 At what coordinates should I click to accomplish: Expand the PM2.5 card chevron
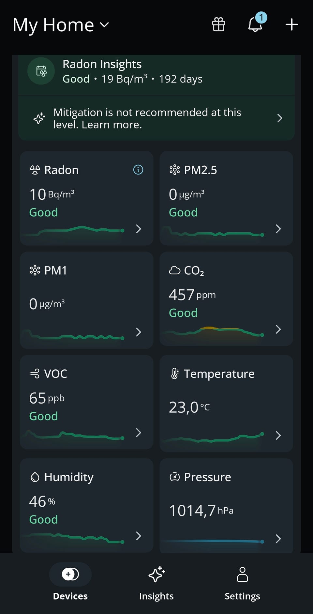[278, 229]
